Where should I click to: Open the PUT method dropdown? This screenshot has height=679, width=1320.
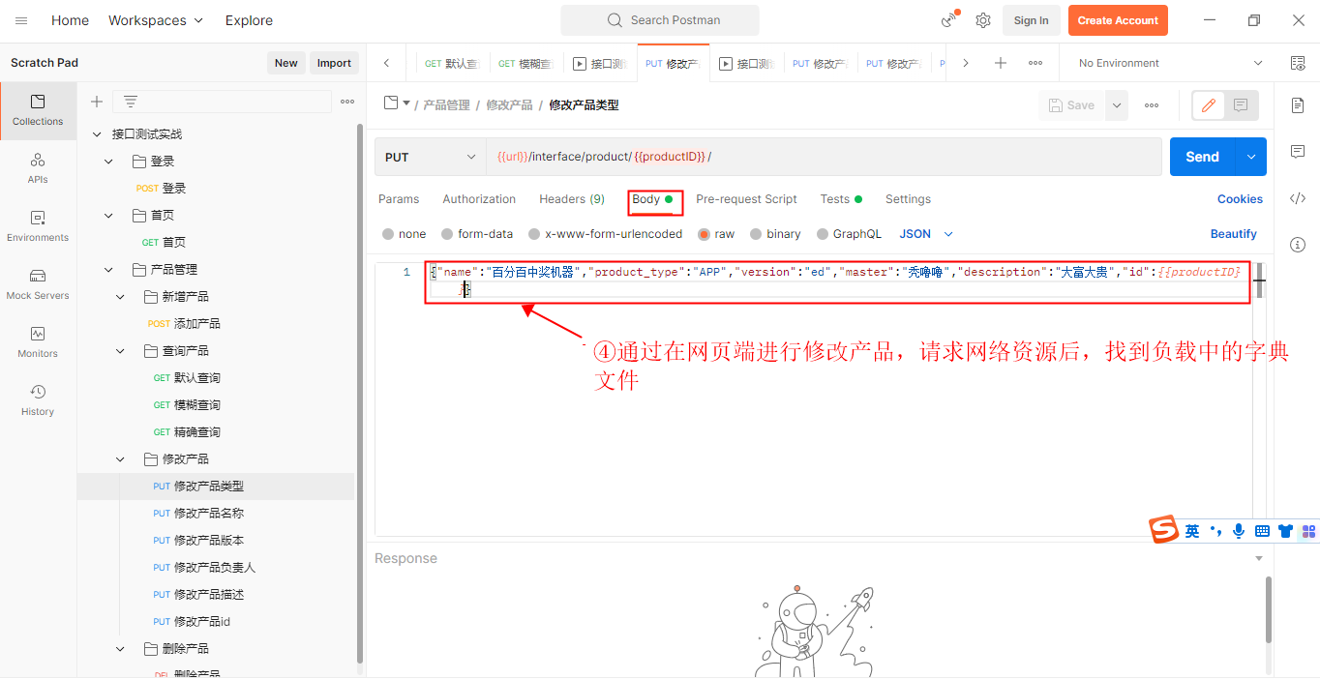[431, 157]
